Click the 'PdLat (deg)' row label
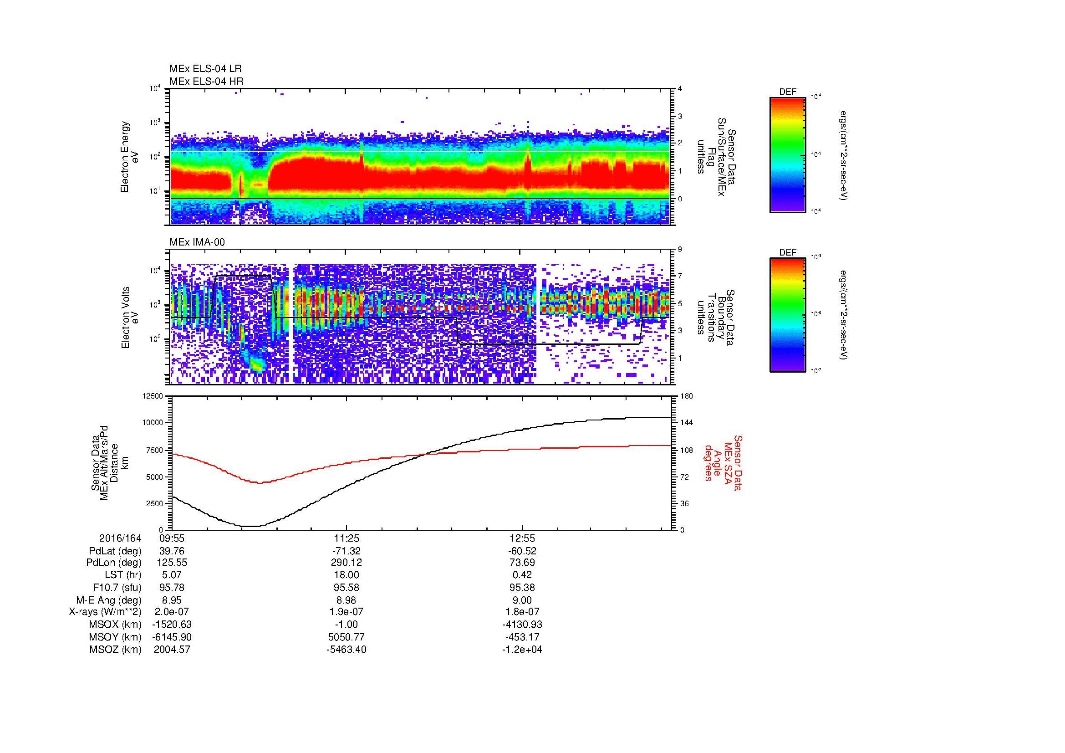 click(x=115, y=551)
